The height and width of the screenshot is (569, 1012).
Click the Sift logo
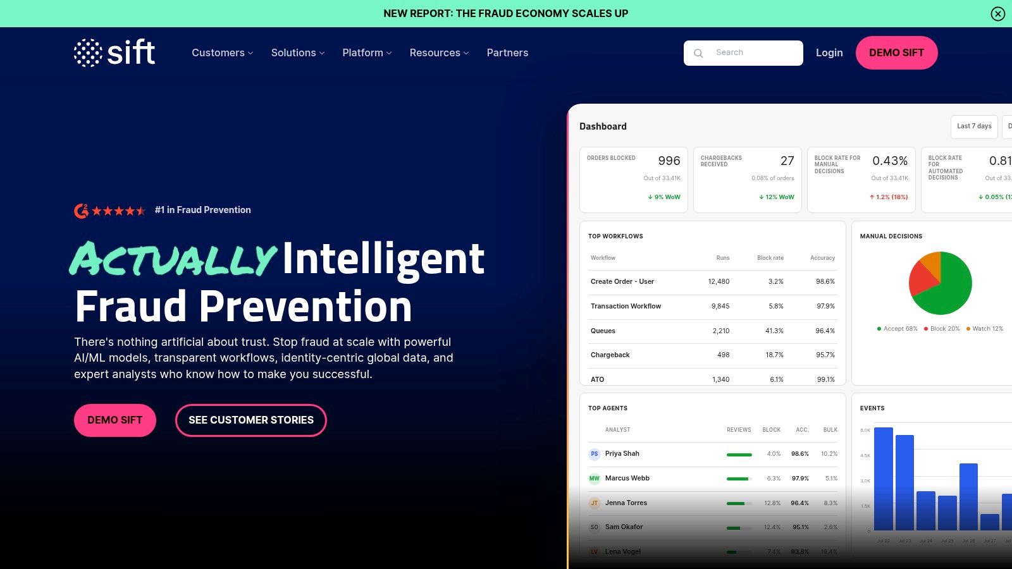[114, 52]
